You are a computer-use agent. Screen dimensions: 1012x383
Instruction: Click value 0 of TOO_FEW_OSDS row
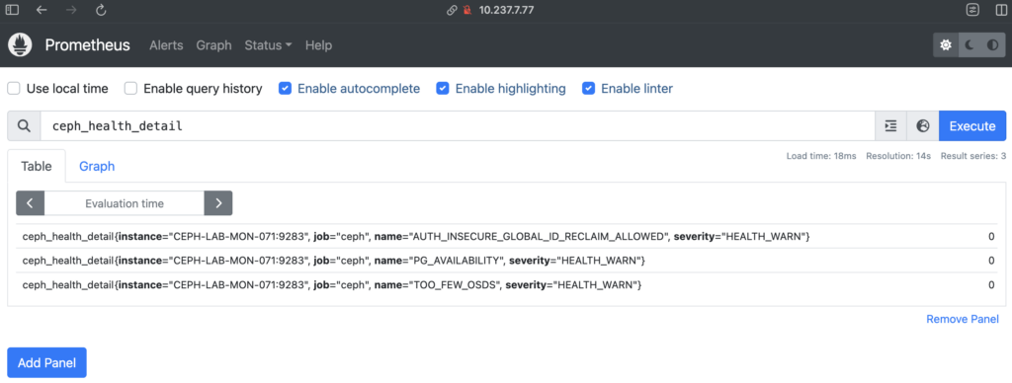[991, 284]
